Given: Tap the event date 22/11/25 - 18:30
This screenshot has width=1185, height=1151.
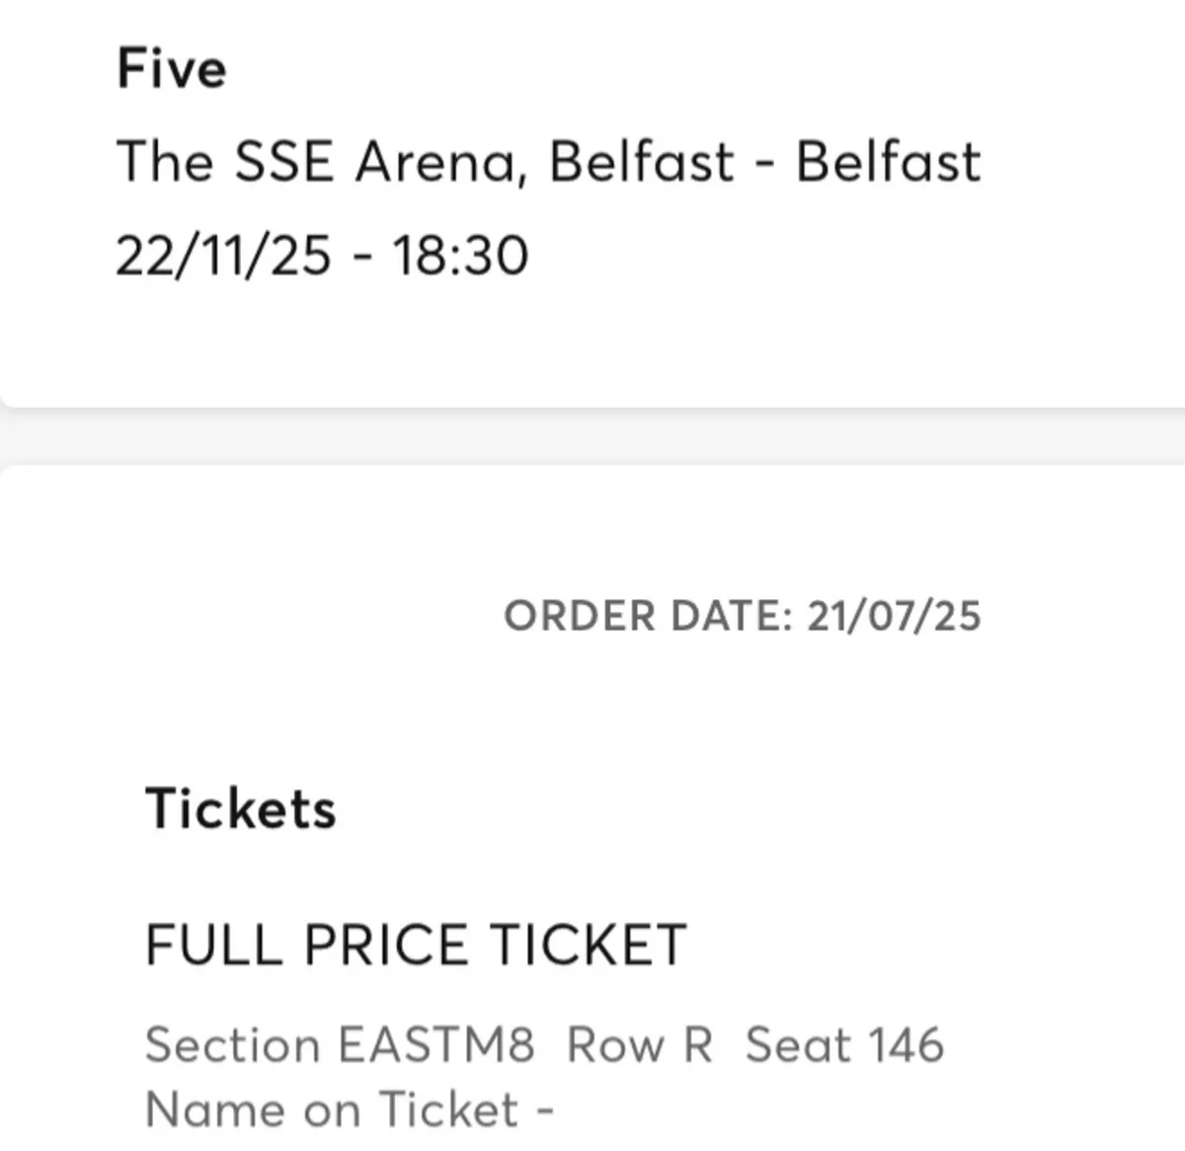Looking at the screenshot, I should pos(322,255).
